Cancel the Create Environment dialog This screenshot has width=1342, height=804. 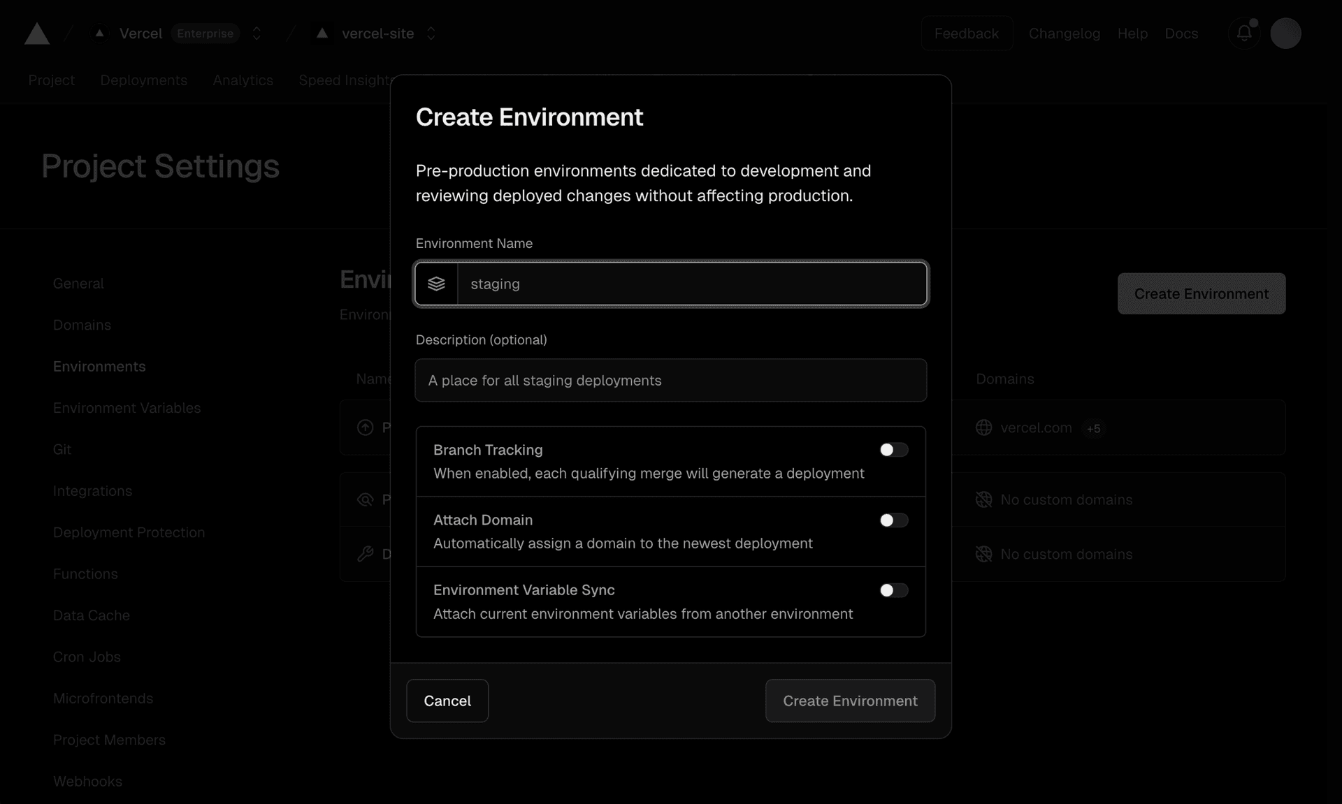click(x=447, y=701)
